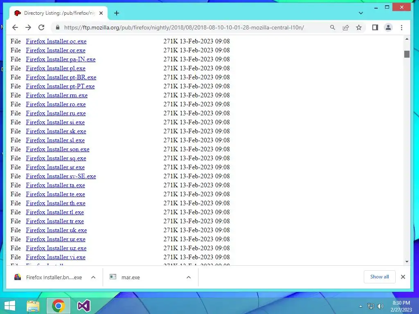Viewport: 419px width, 314px height.
Task: Click the vertical scrollbar thumb
Action: click(407, 54)
